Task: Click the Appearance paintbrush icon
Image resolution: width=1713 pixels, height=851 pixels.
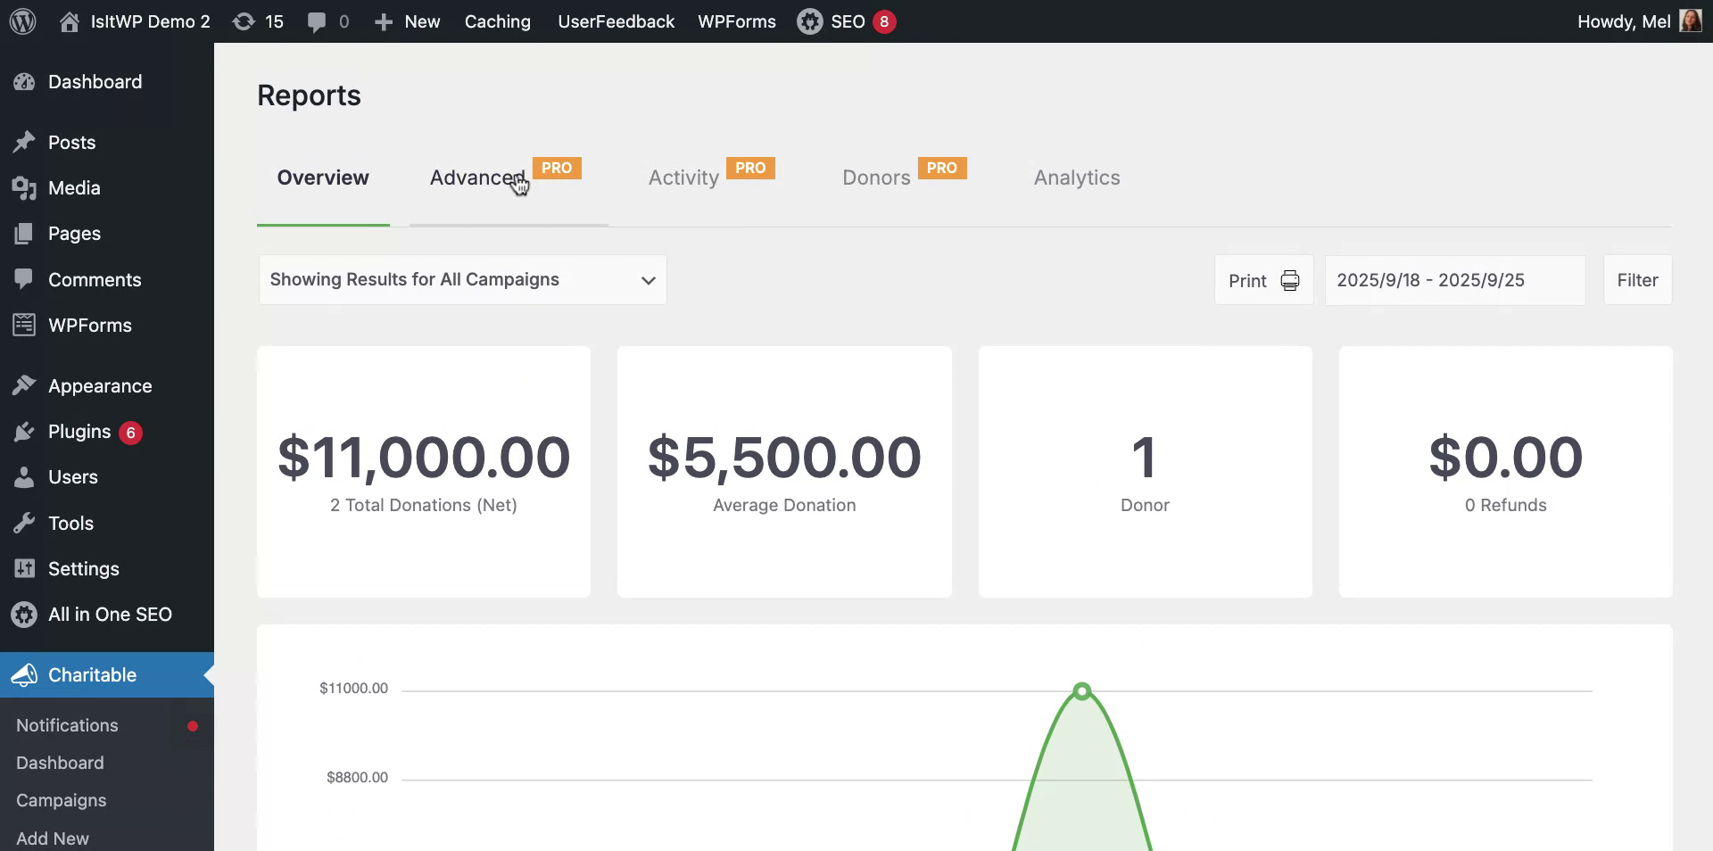Action: tap(24, 386)
